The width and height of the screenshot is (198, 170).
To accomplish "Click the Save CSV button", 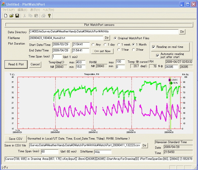I will pyautogui.click(x=15, y=139).
